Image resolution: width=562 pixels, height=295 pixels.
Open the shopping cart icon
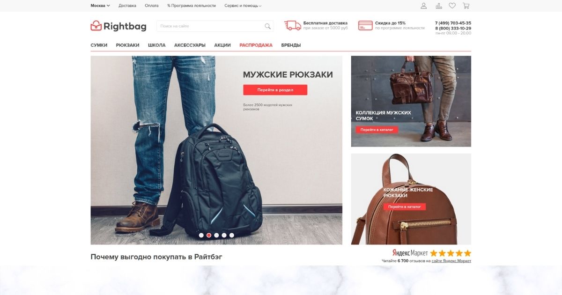[x=466, y=6]
